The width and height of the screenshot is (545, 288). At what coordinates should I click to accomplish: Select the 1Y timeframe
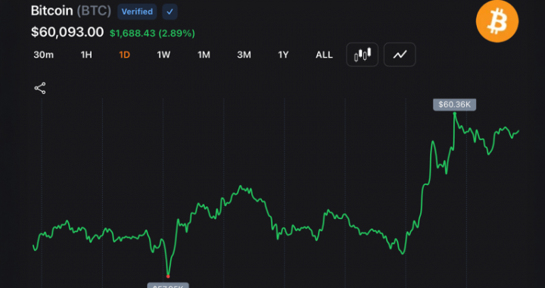tap(283, 55)
